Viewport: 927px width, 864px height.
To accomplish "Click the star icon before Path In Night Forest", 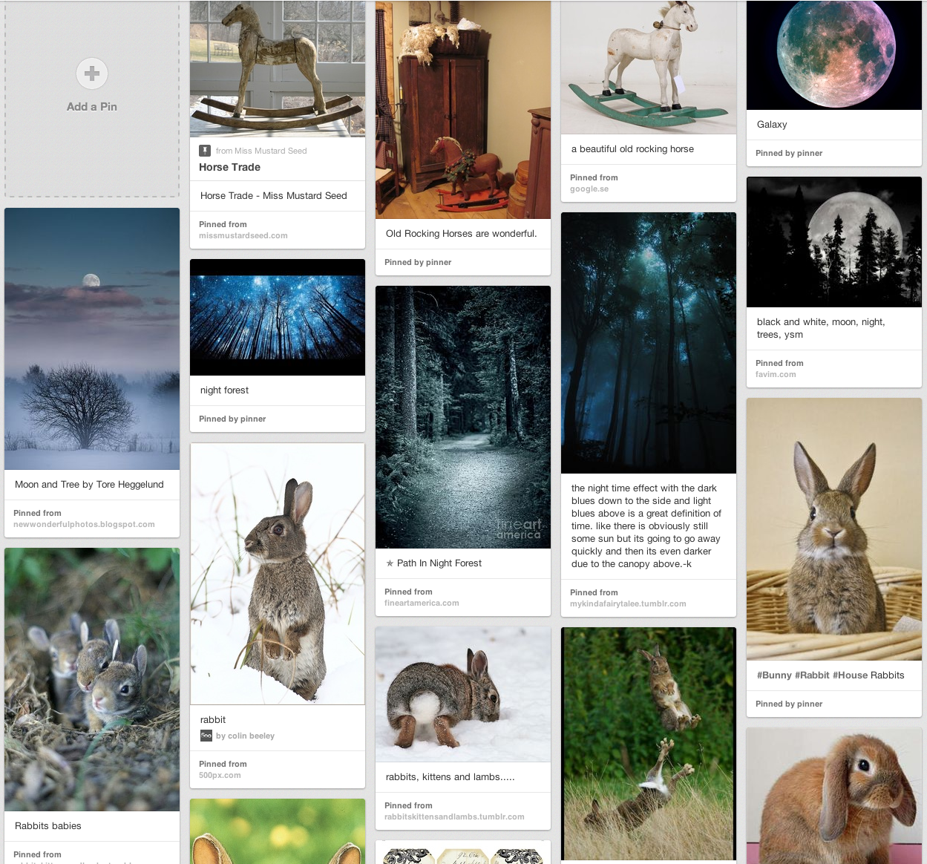I will point(390,563).
